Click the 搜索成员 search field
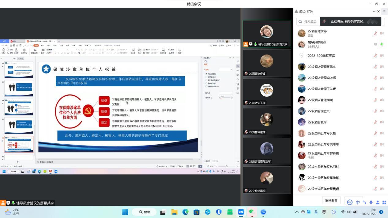This screenshot has width=388, height=218. 309,21
